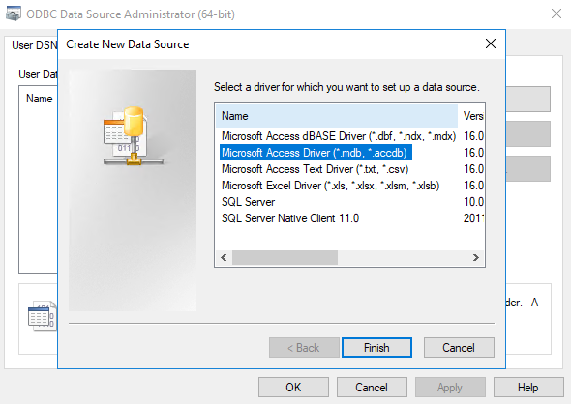Choose Microsoft Access Text Driver entry

coord(315,169)
